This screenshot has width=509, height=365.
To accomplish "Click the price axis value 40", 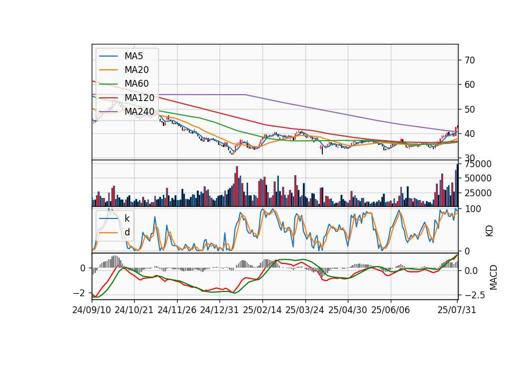I will pyautogui.click(x=469, y=133).
